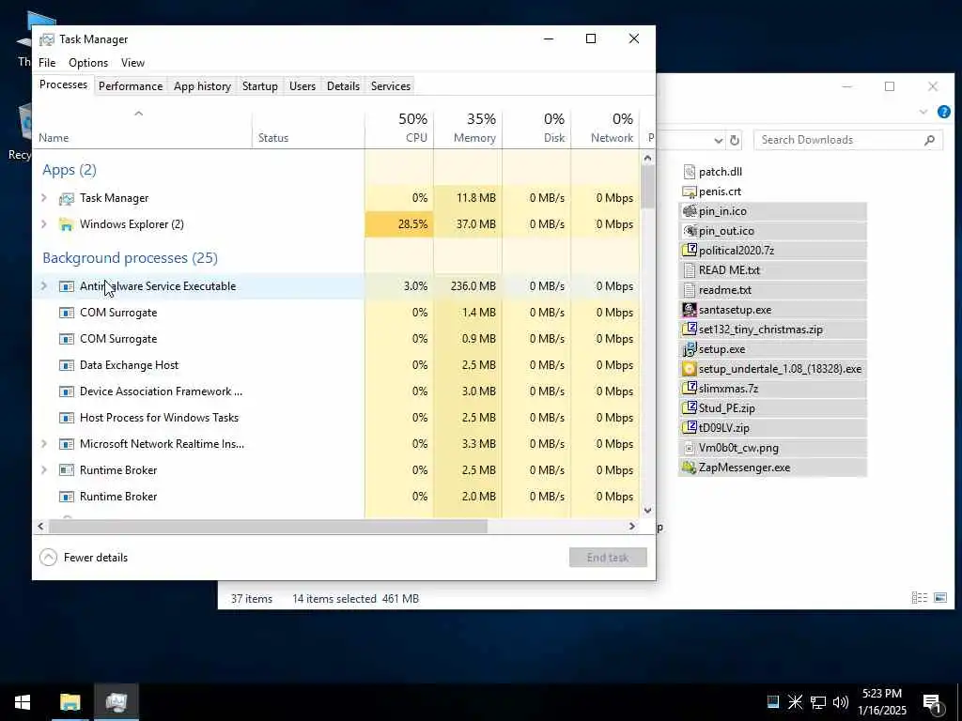Select the Vm0b0t_cw.png image icon
This screenshot has height=721, width=962.
coord(690,448)
